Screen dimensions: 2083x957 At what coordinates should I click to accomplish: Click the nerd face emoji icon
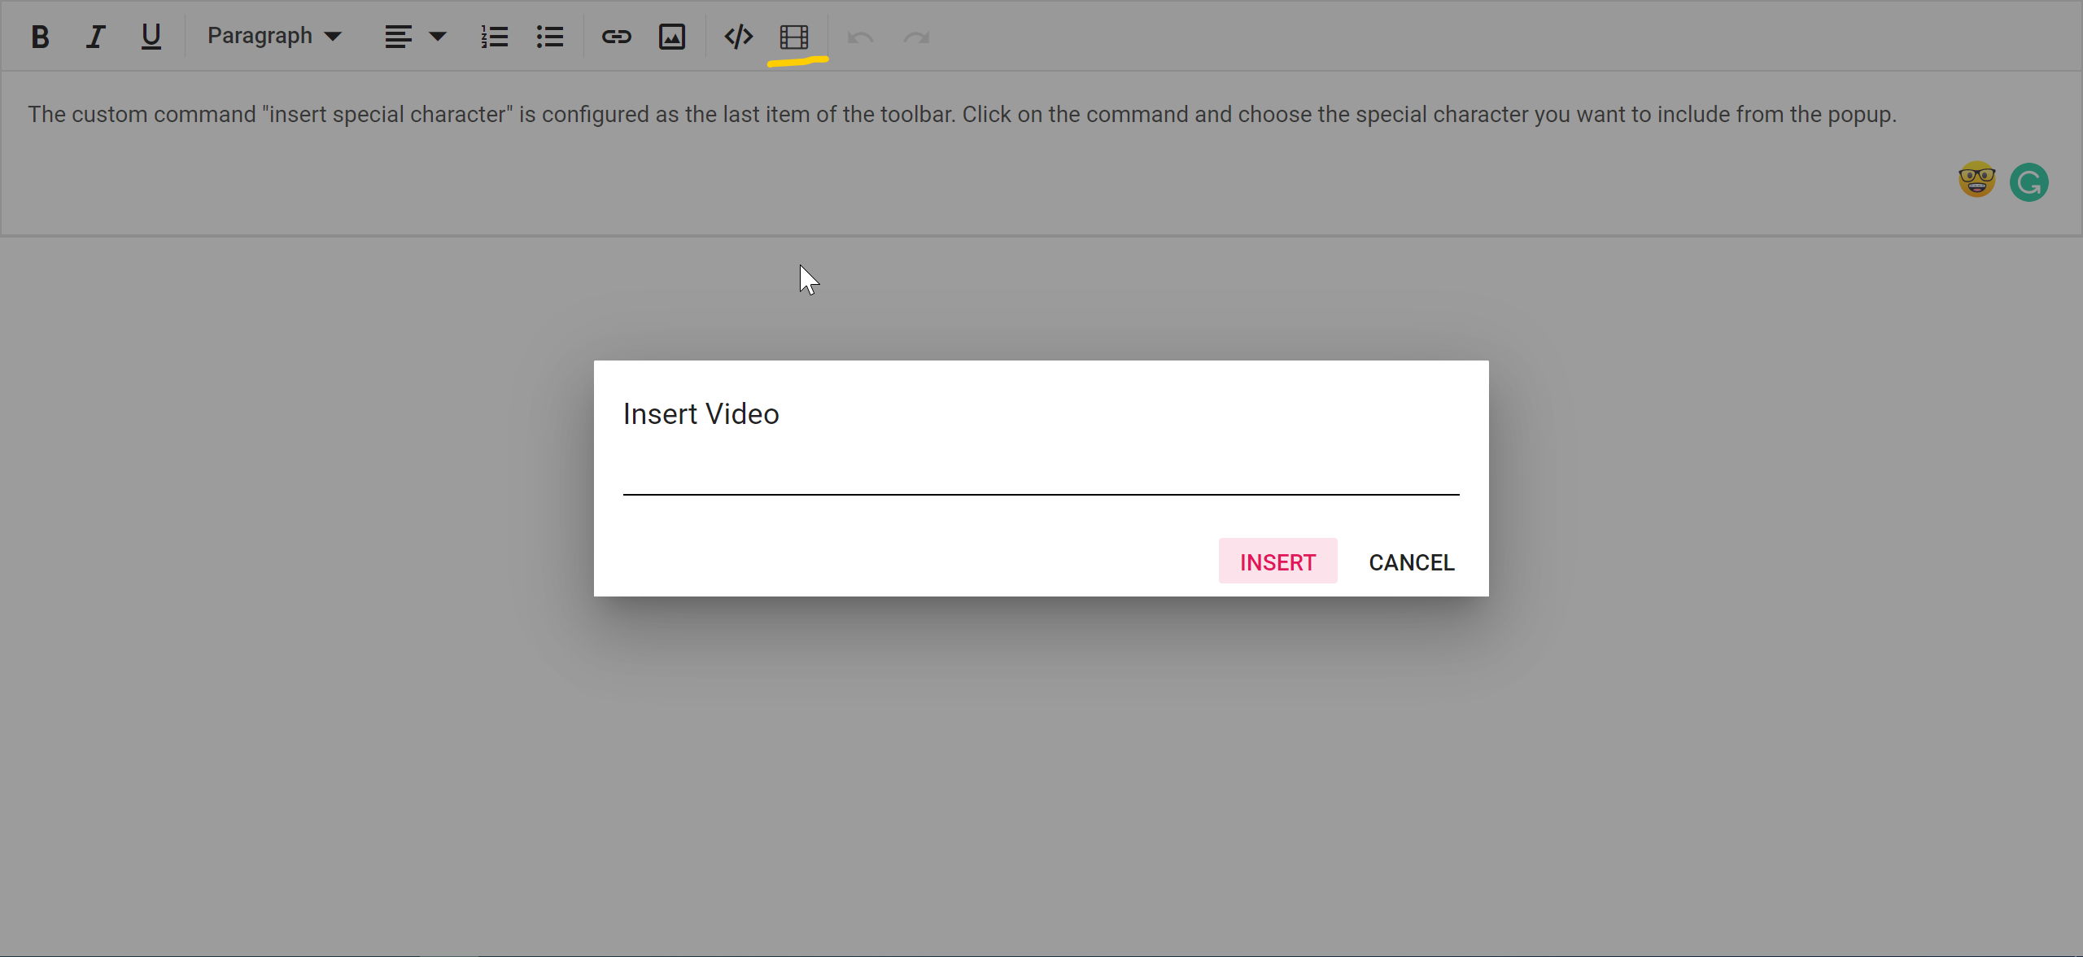[x=1976, y=180]
